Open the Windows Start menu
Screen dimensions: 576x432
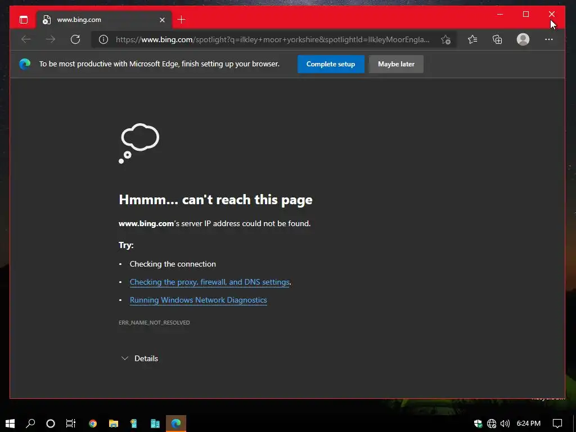10,424
